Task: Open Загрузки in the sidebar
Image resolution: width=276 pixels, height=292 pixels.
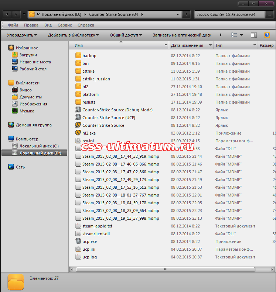Action: tap(28, 55)
